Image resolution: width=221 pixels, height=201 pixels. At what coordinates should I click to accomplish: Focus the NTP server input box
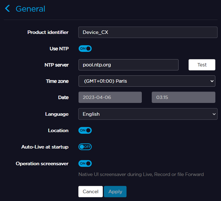(x=128, y=65)
